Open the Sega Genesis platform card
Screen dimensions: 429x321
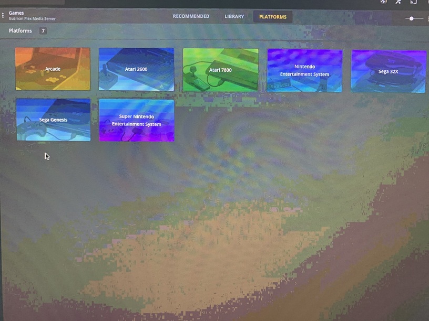pyautogui.click(x=53, y=120)
